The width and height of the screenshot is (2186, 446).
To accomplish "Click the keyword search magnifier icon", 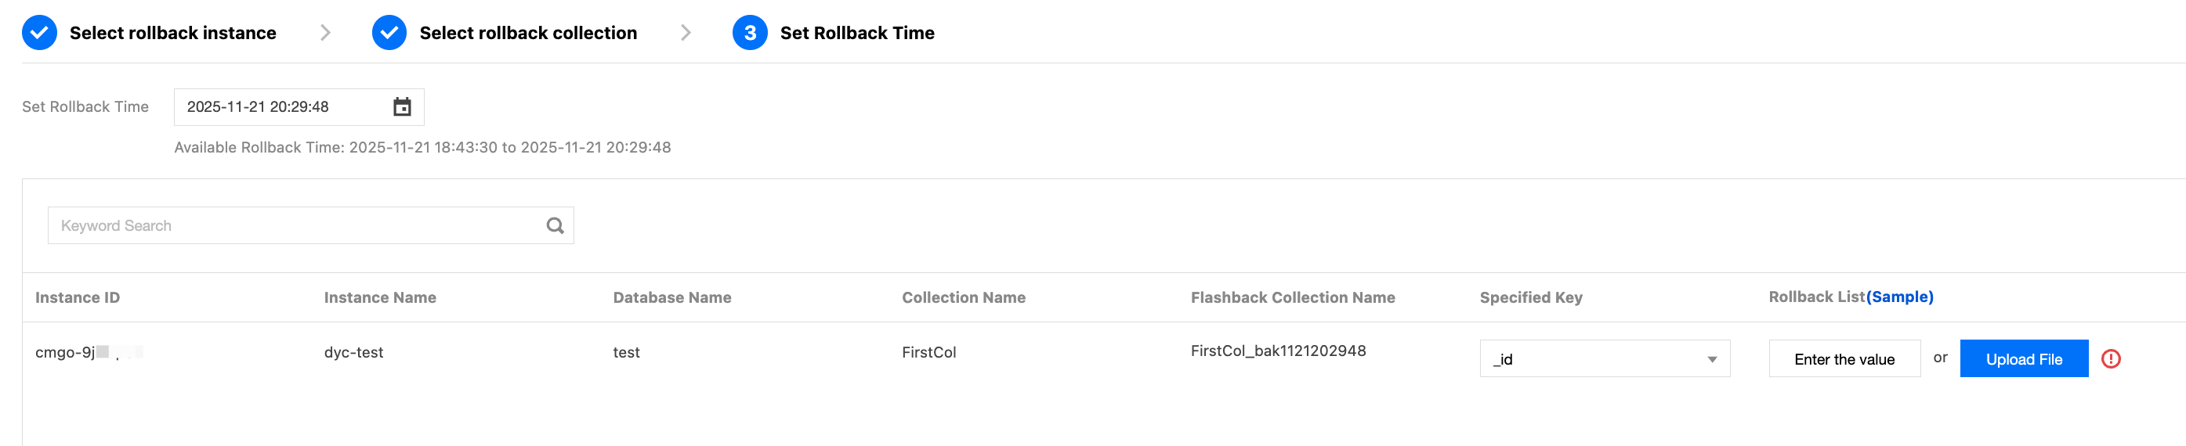I will (x=555, y=225).
